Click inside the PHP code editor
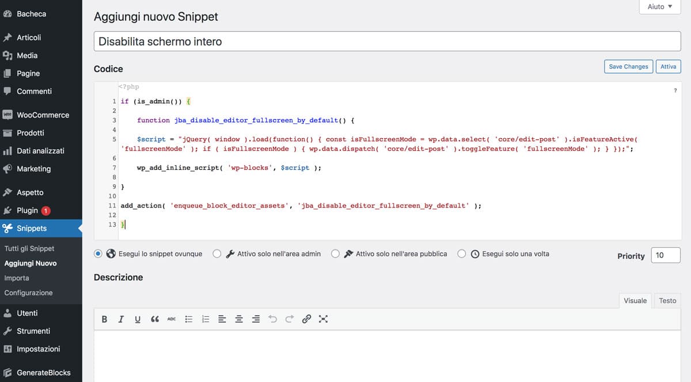Image resolution: width=691 pixels, height=382 pixels. tap(388, 160)
